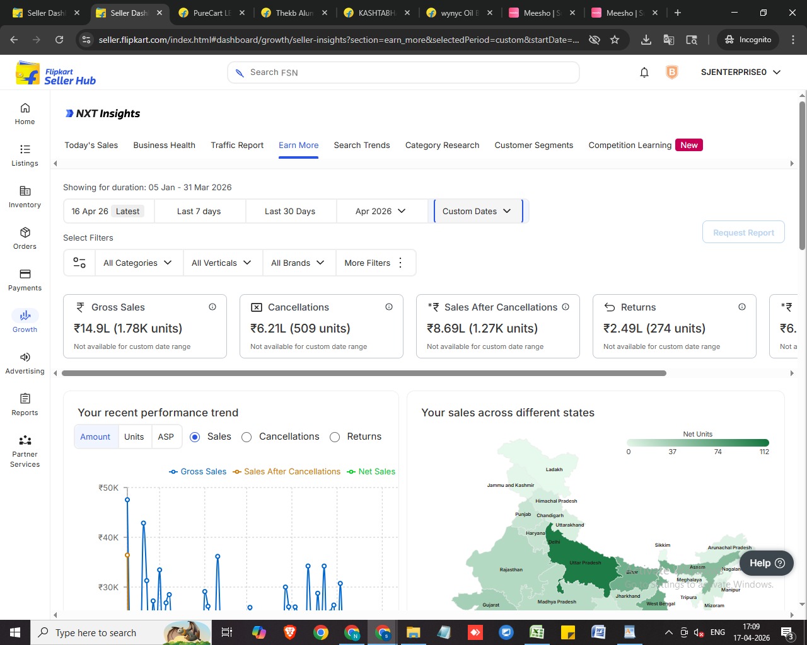The height and width of the screenshot is (645, 807).
Task: Toggle Sales After Cancellations legend series
Action: tap(286, 471)
